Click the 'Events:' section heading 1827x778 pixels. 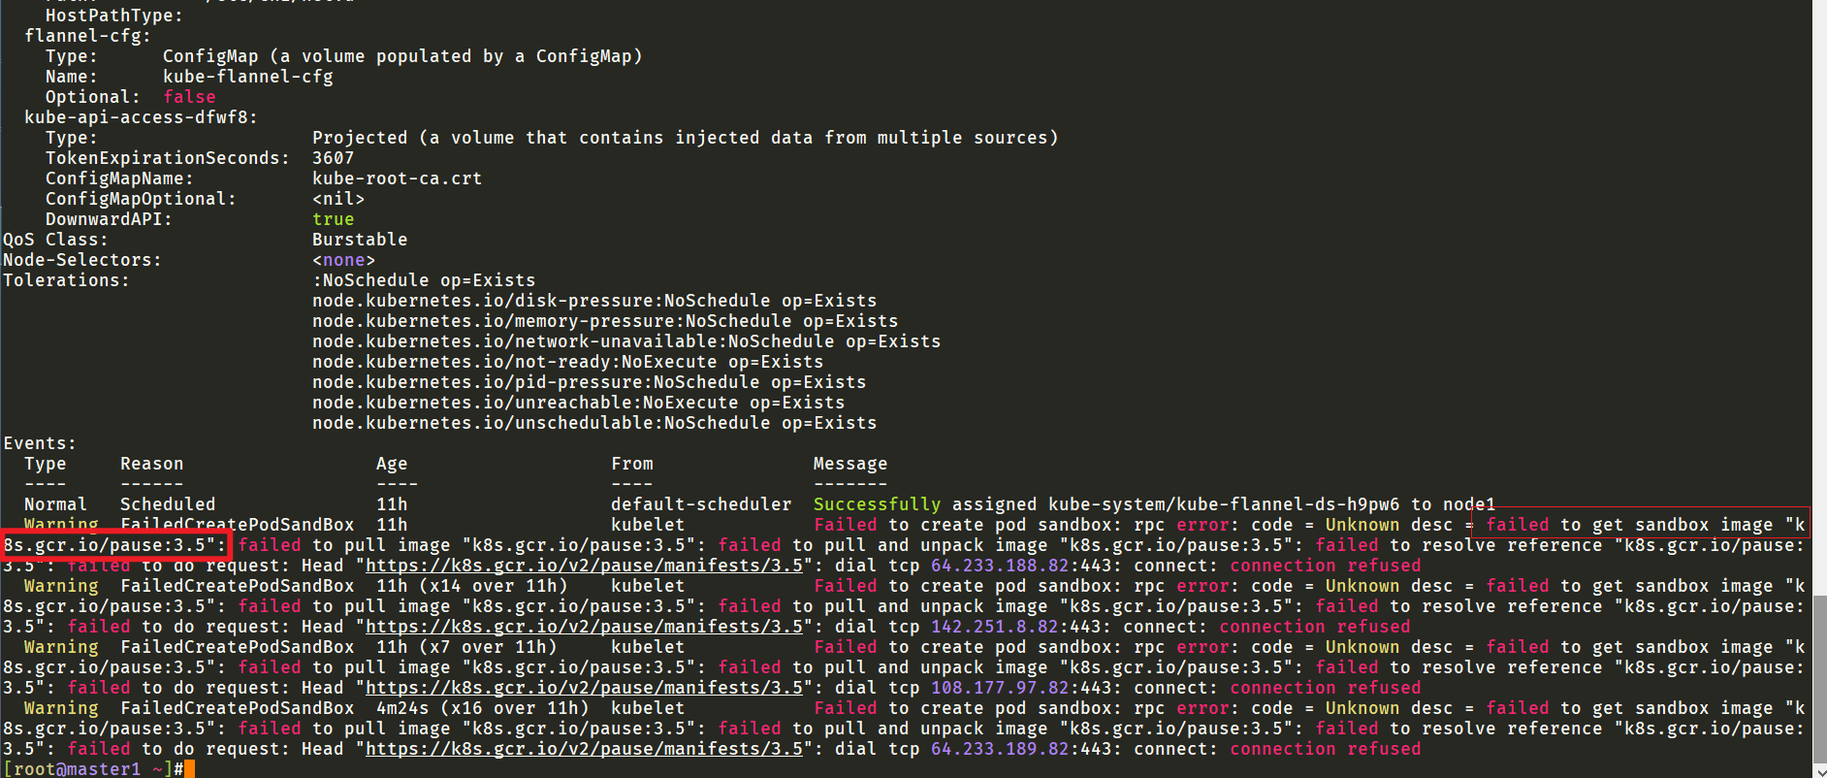click(40, 443)
